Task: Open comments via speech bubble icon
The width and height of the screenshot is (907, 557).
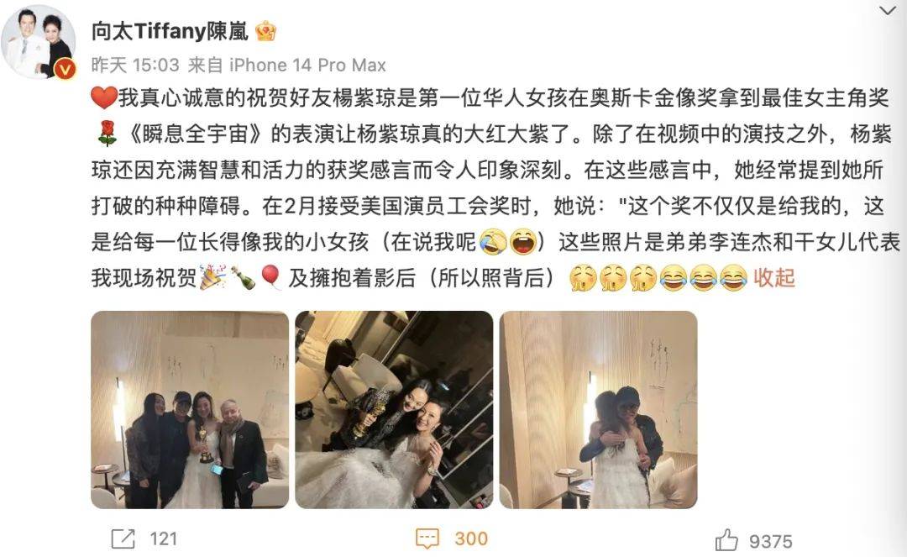Action: coord(427,539)
